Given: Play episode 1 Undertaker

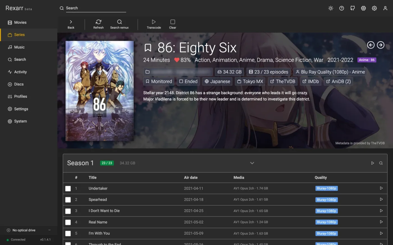Looking at the screenshot, I should 381,188.
